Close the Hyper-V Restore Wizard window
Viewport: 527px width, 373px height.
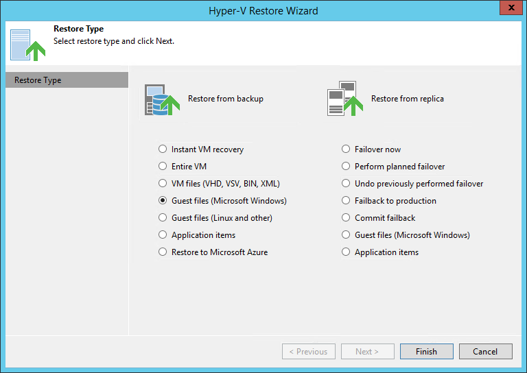(x=508, y=9)
